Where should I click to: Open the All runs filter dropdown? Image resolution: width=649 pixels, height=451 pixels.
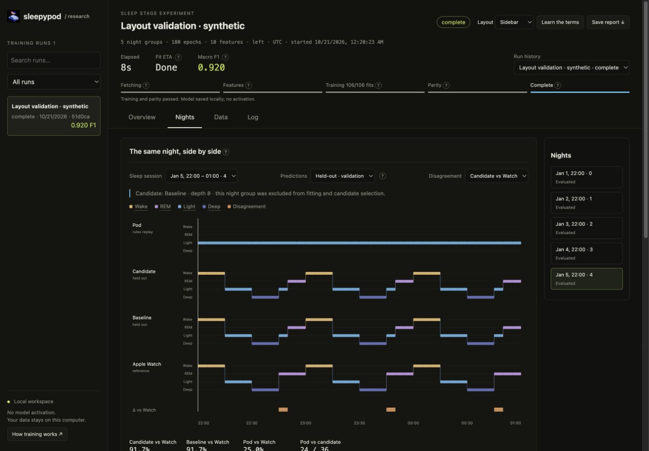pyautogui.click(x=54, y=82)
